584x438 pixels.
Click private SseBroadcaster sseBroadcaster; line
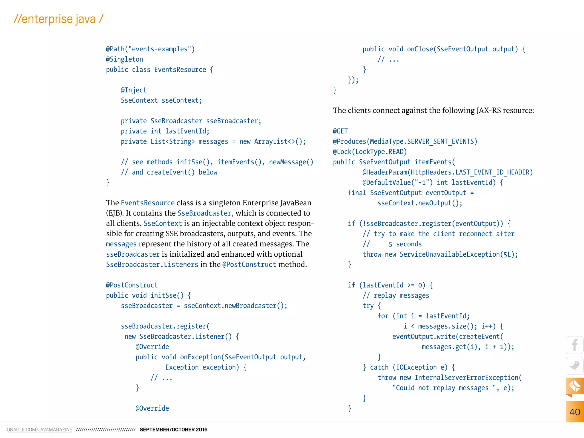click(191, 121)
